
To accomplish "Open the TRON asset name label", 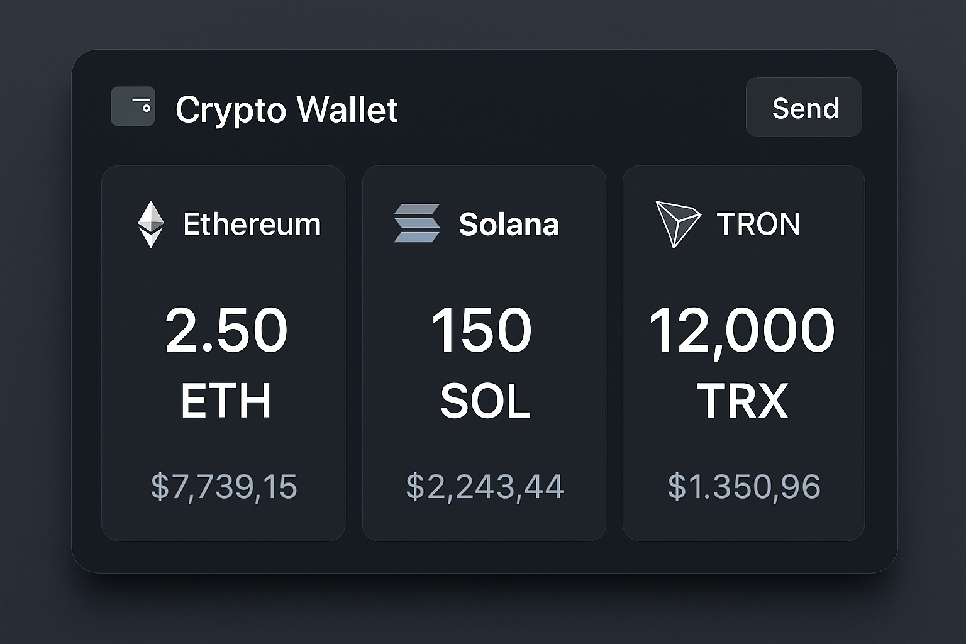I will point(758,224).
